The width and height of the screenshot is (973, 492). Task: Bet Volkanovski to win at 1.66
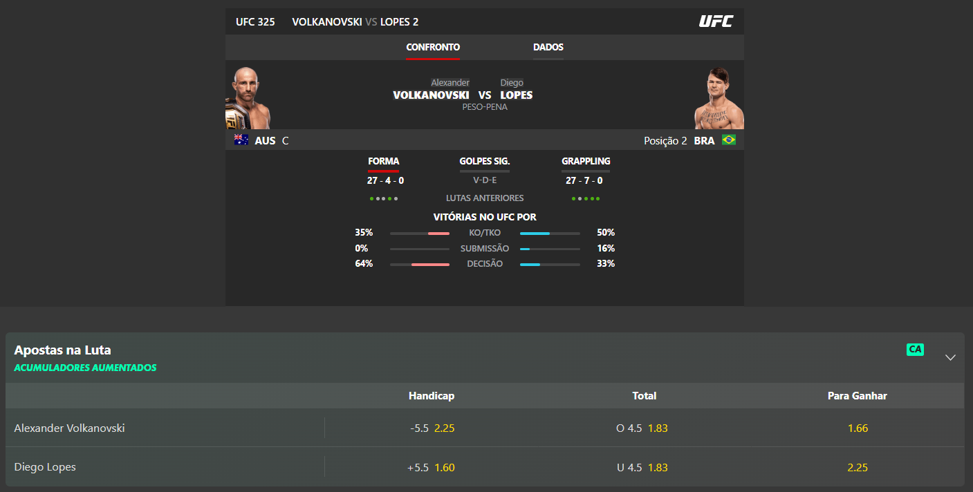click(x=858, y=428)
